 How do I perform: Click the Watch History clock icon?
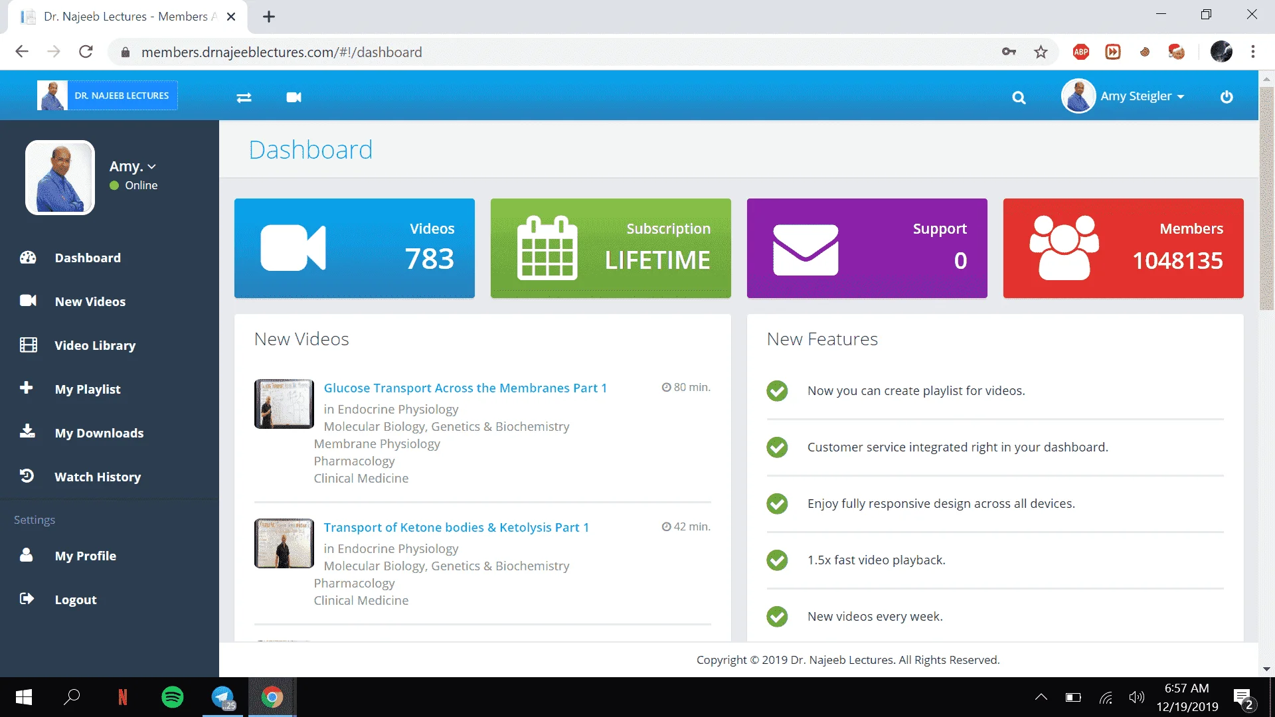pyautogui.click(x=27, y=475)
